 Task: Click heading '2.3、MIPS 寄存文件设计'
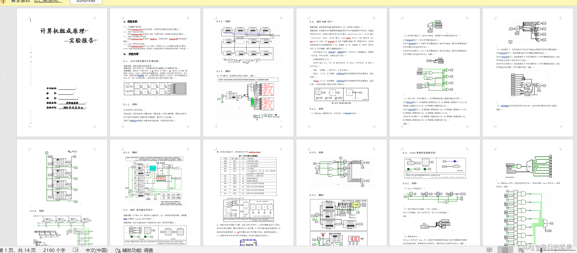coord(138,210)
